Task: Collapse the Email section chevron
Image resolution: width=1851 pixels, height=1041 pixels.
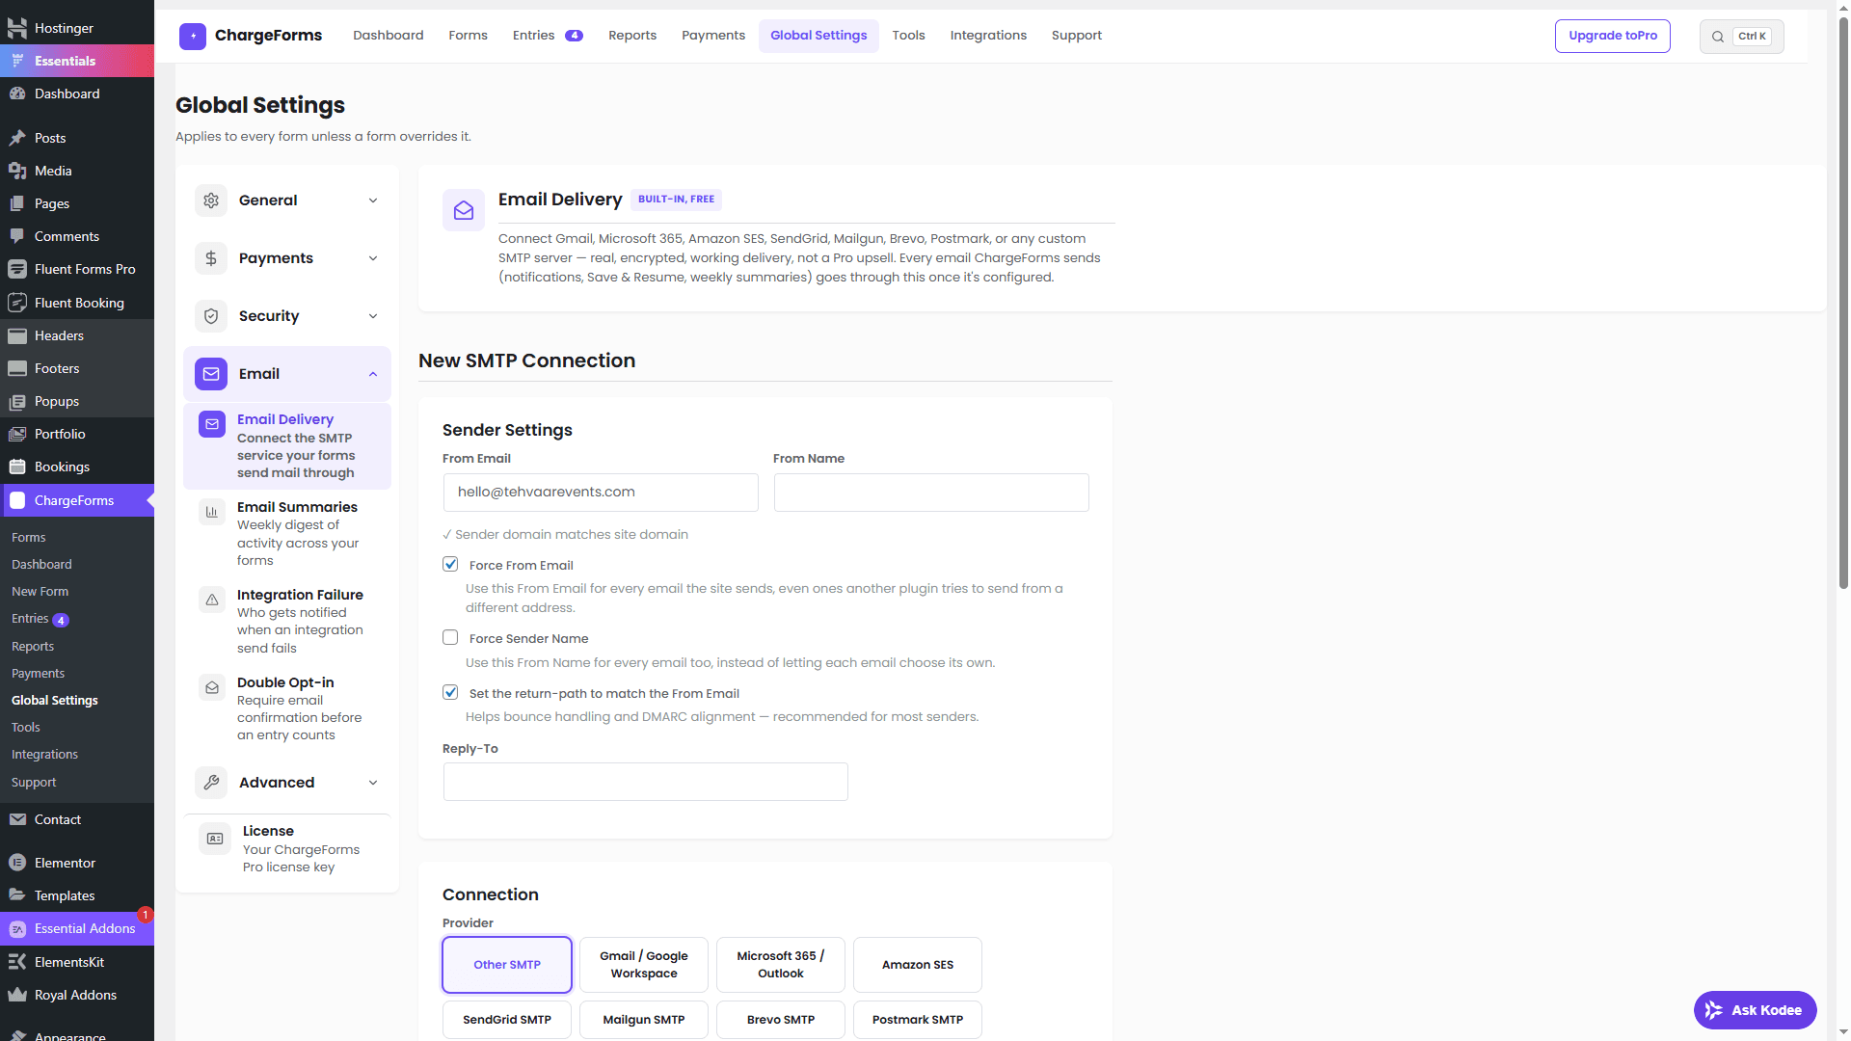Action: [373, 374]
